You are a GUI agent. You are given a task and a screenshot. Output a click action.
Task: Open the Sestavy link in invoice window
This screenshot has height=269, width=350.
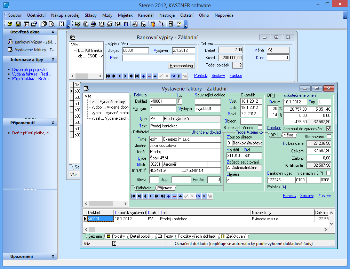point(307,196)
